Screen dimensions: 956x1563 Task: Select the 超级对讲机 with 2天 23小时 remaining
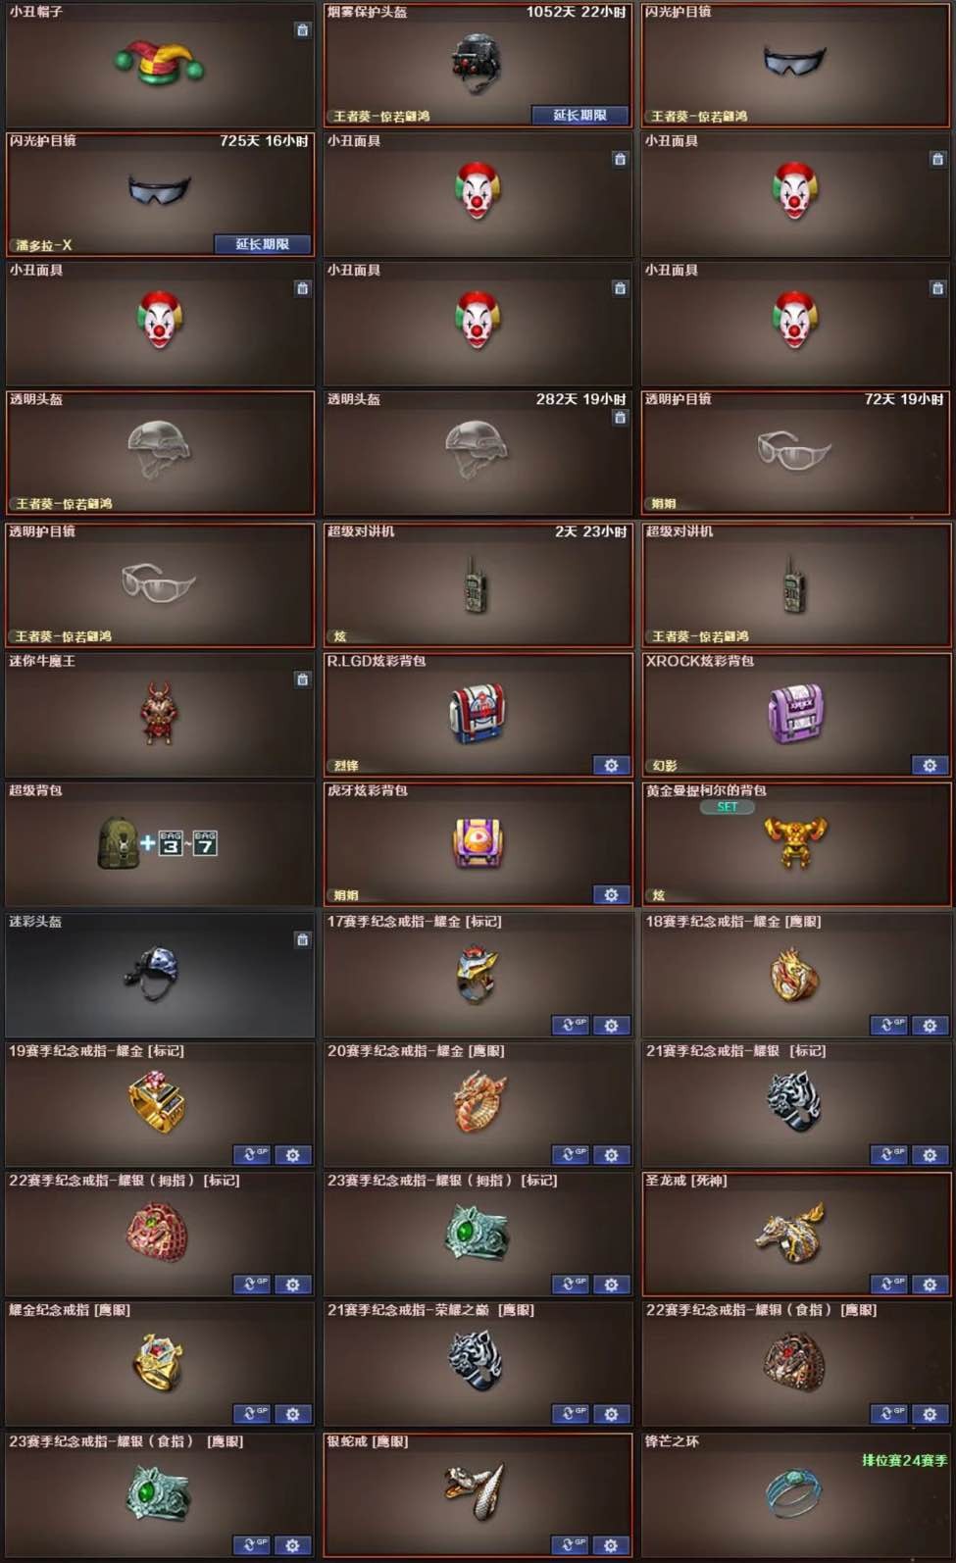point(478,584)
